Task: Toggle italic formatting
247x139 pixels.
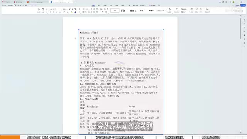Action: point(53,12)
